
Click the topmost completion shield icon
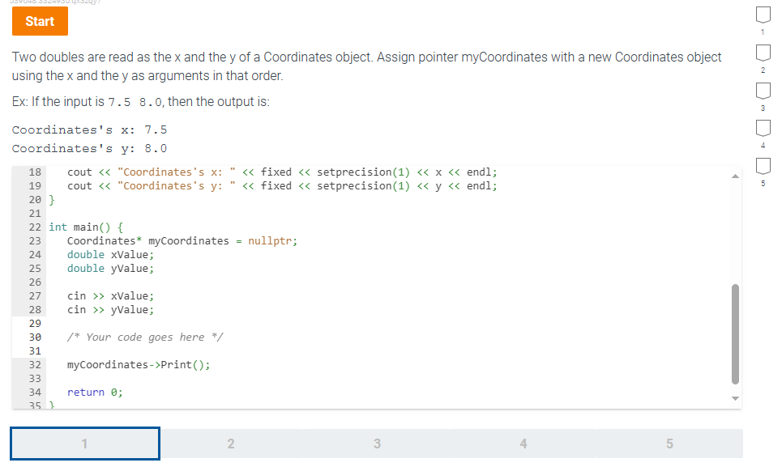point(762,15)
